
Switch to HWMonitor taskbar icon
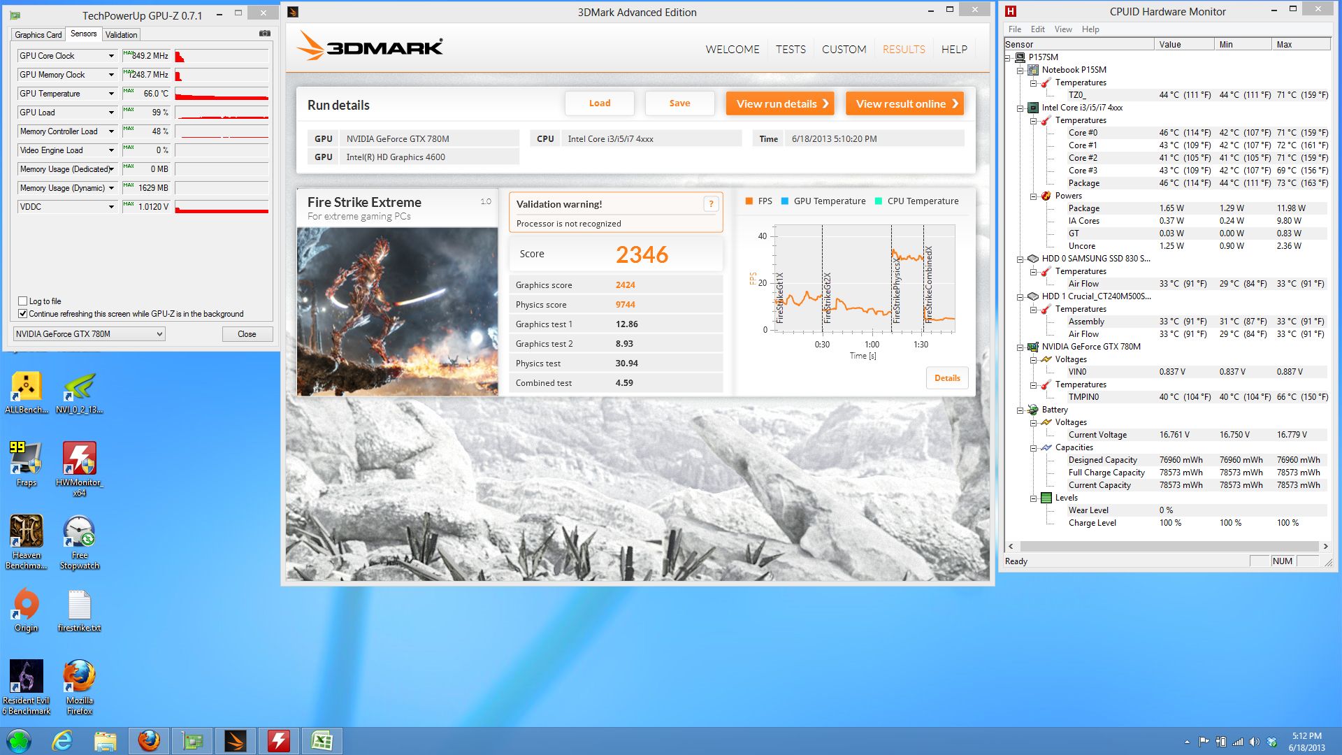click(x=279, y=740)
